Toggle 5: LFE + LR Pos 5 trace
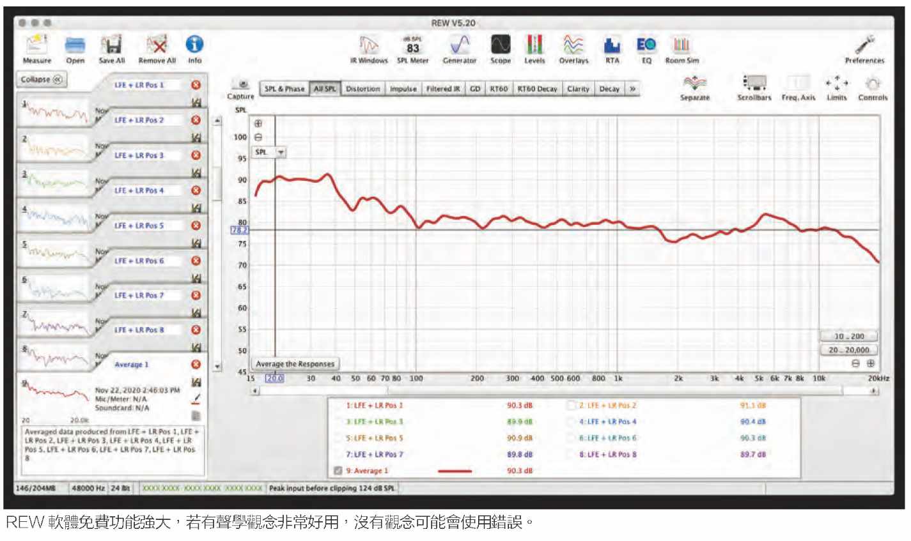This screenshot has width=911, height=541. [x=338, y=439]
